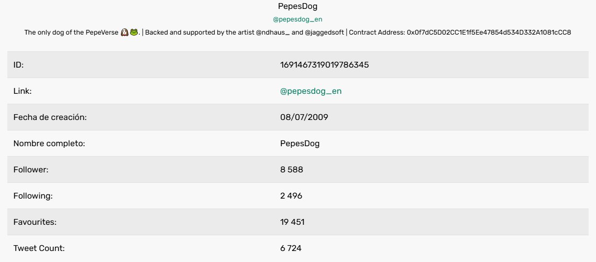The height and width of the screenshot is (262, 596).
Task: Click the frog emoji in the bio
Action: pos(134,32)
